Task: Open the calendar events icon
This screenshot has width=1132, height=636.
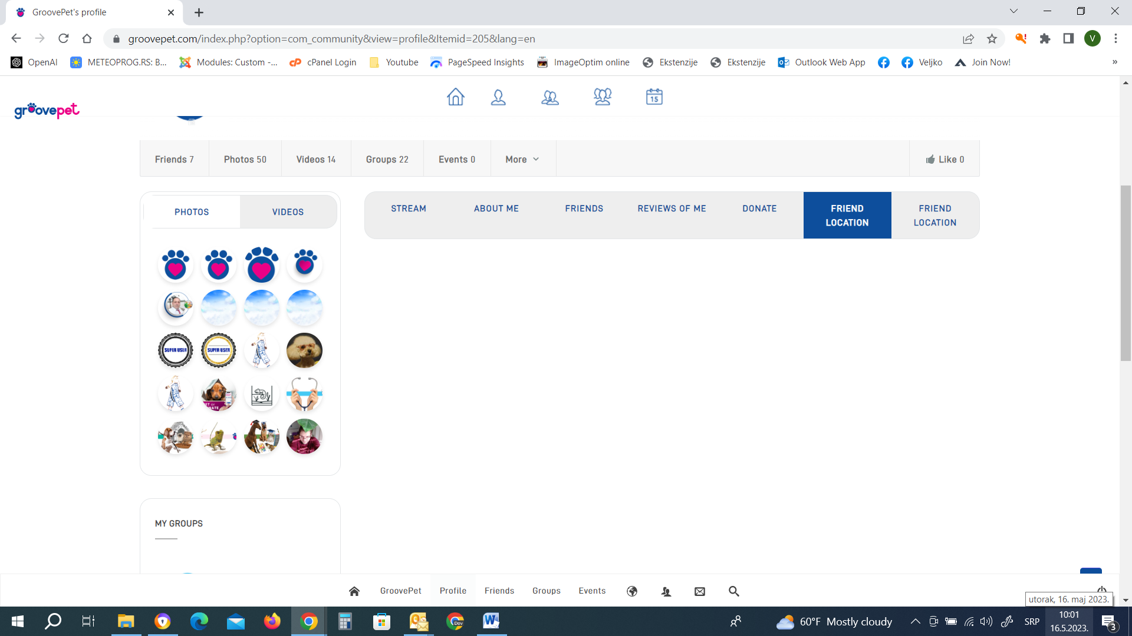Action: pos(654,97)
